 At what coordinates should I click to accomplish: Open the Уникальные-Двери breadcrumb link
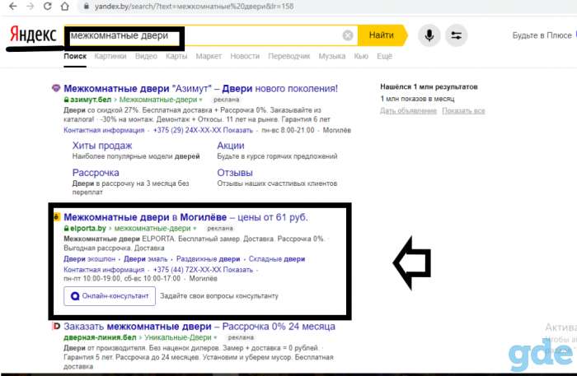tap(178, 337)
